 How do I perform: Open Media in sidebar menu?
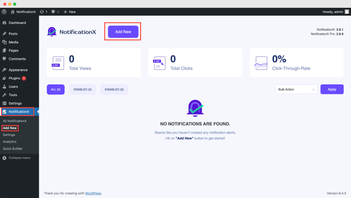(x=13, y=42)
